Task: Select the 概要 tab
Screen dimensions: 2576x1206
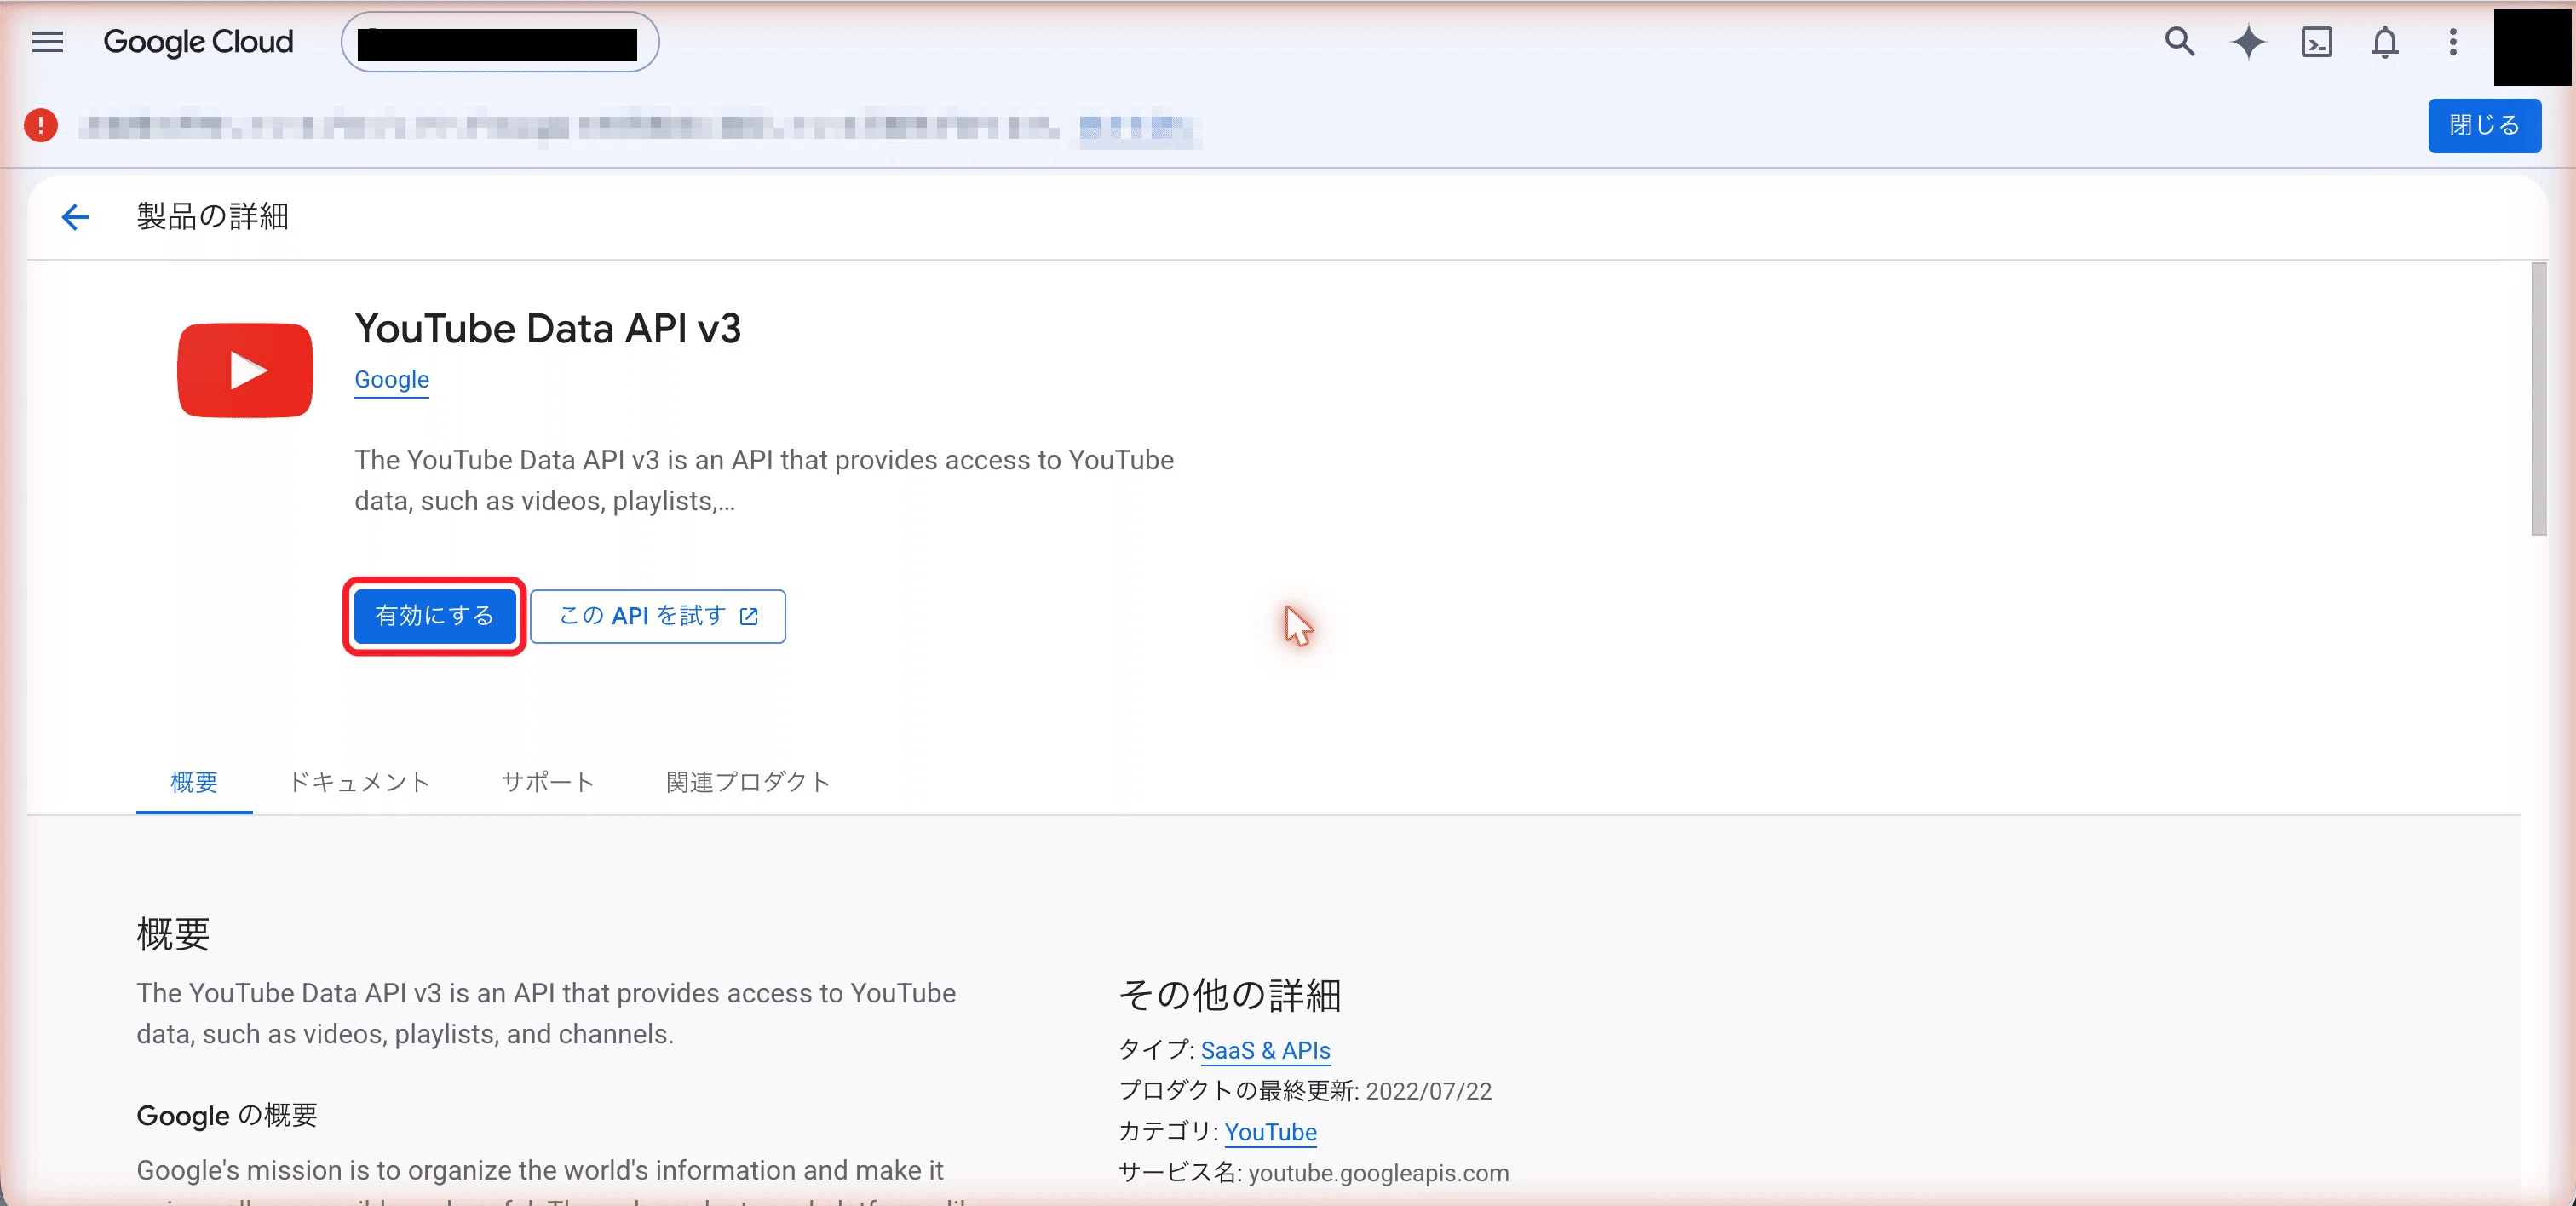Action: (194, 782)
